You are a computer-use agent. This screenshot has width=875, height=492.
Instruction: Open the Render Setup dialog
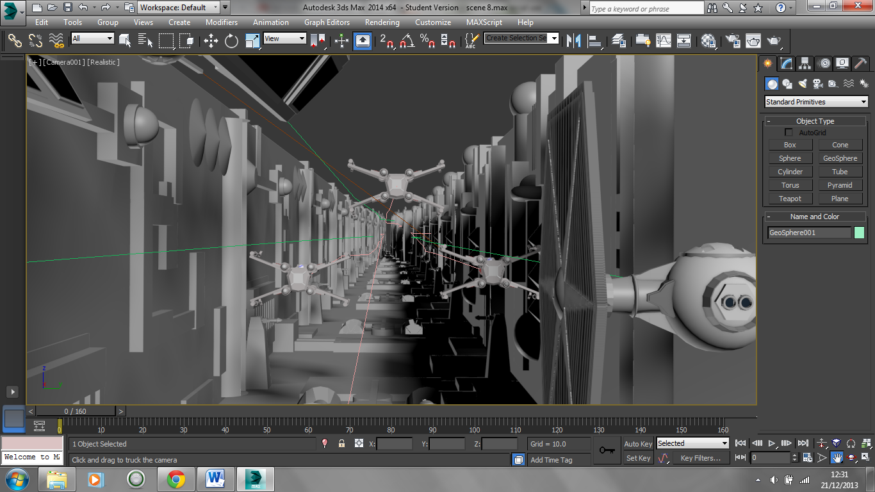click(732, 41)
